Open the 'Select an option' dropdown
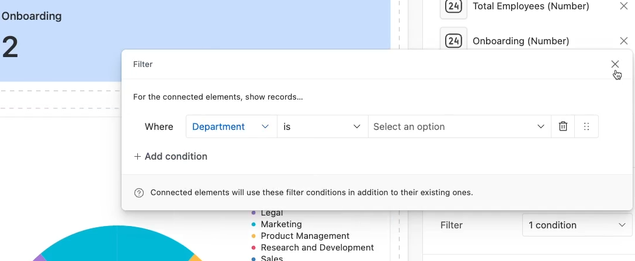This screenshot has width=635, height=261. point(460,126)
